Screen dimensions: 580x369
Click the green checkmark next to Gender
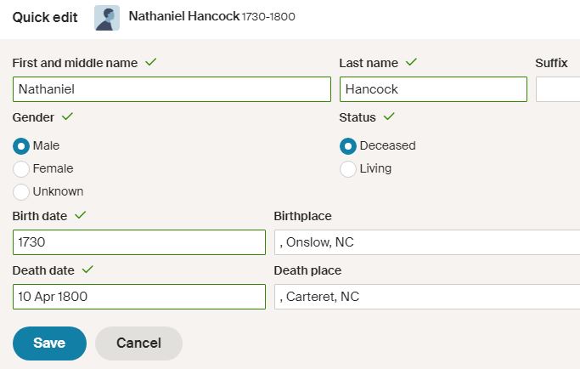click(67, 116)
